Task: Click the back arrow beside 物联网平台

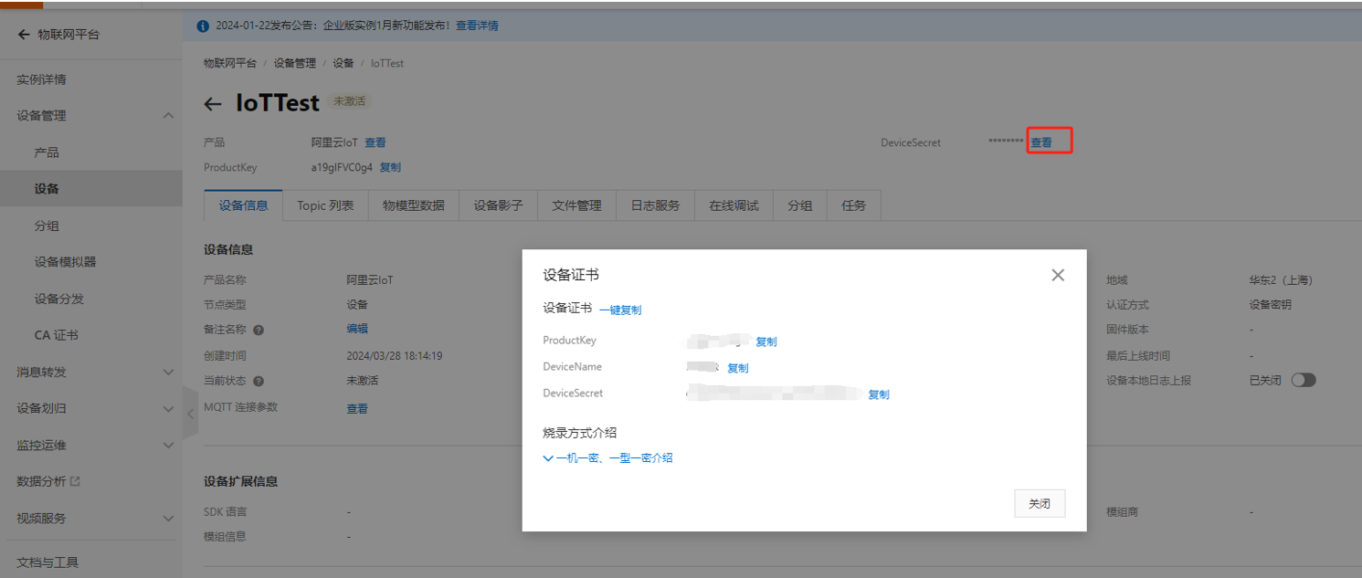Action: click(24, 35)
